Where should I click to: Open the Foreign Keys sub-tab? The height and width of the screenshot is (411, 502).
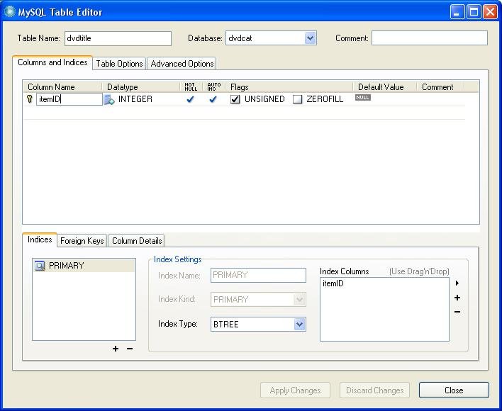[x=82, y=241]
